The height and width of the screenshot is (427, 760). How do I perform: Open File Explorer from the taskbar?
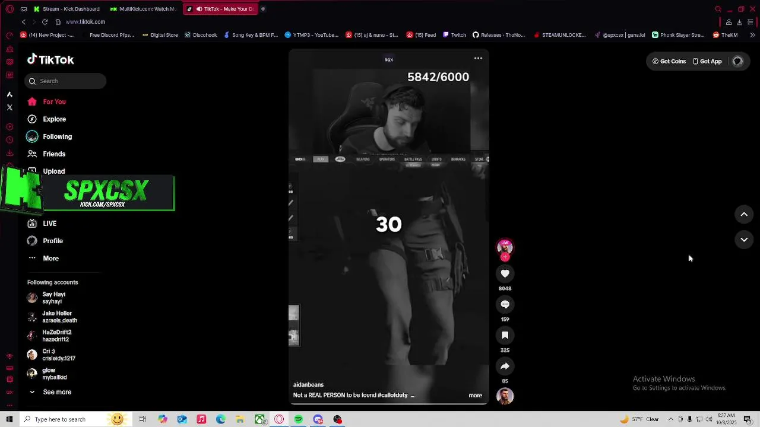(x=240, y=419)
